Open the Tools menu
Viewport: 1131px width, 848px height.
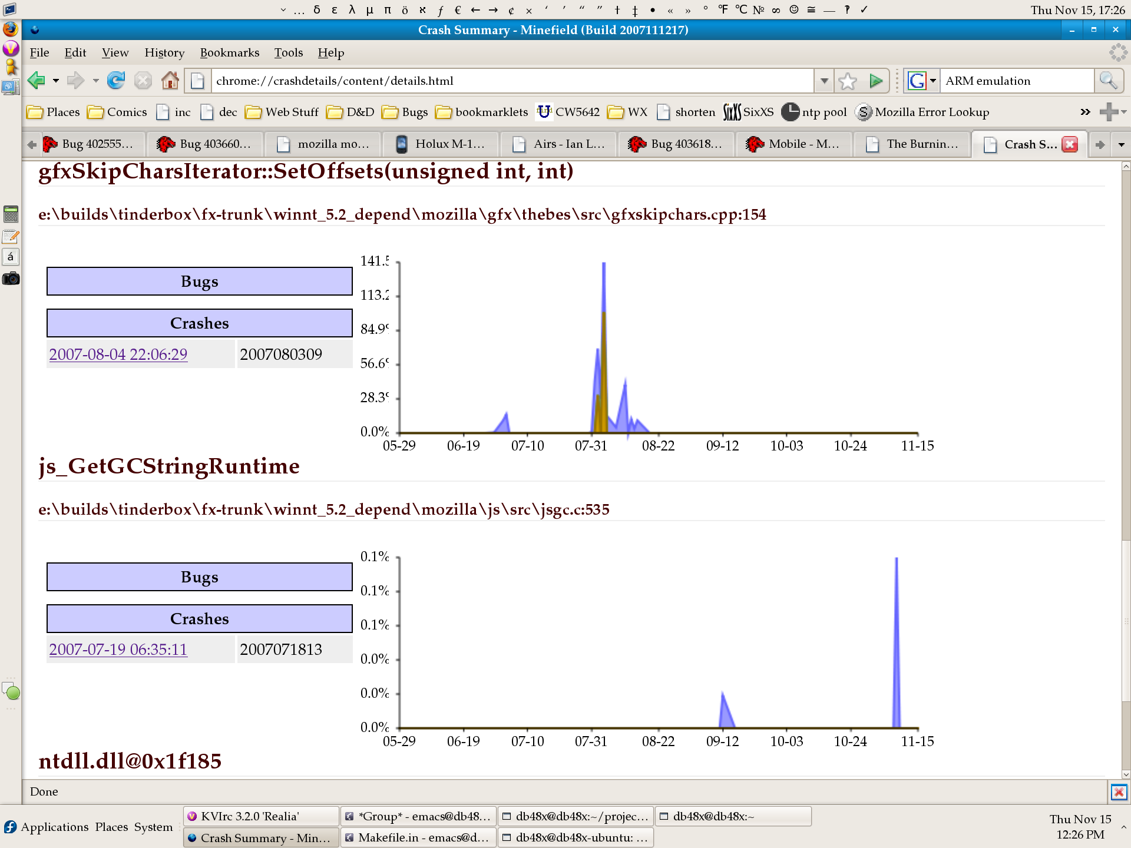tap(289, 52)
